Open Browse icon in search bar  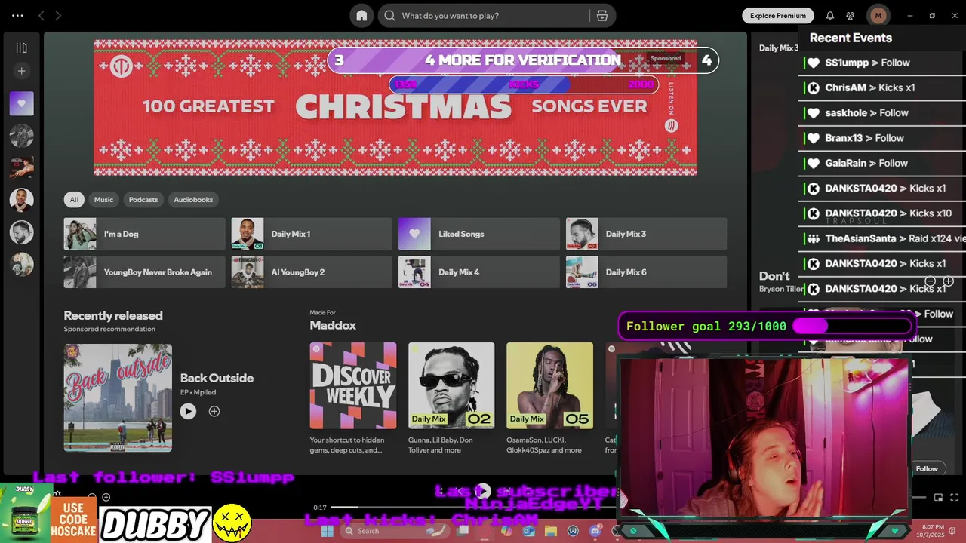[x=601, y=16]
